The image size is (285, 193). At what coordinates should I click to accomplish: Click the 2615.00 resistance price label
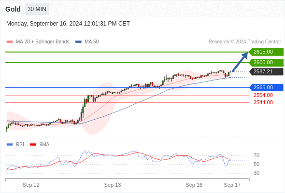(x=266, y=52)
